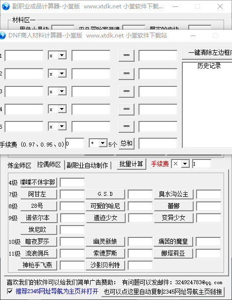Click the equals button in row 5
Screen dimensions: 232x300
tap(127, 127)
